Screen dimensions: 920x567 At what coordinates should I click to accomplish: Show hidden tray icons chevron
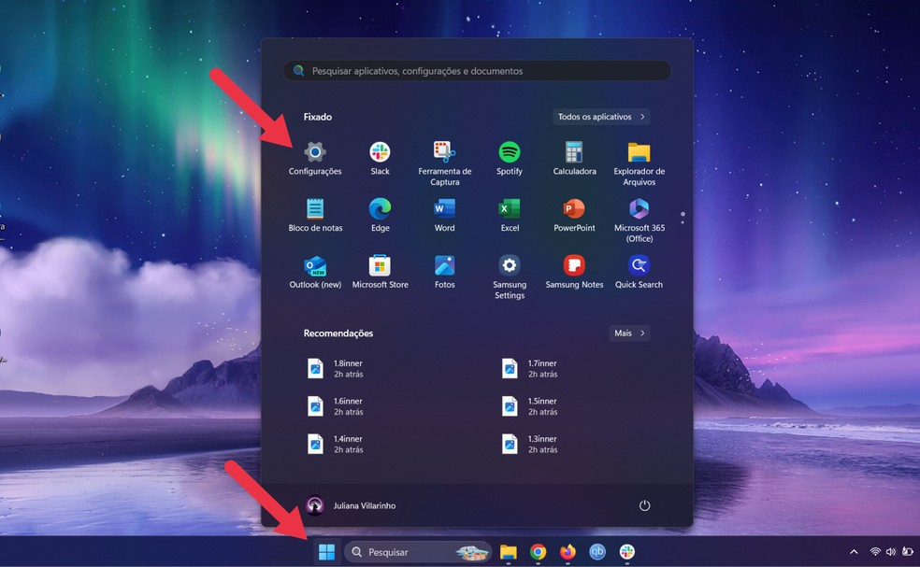coord(854,552)
